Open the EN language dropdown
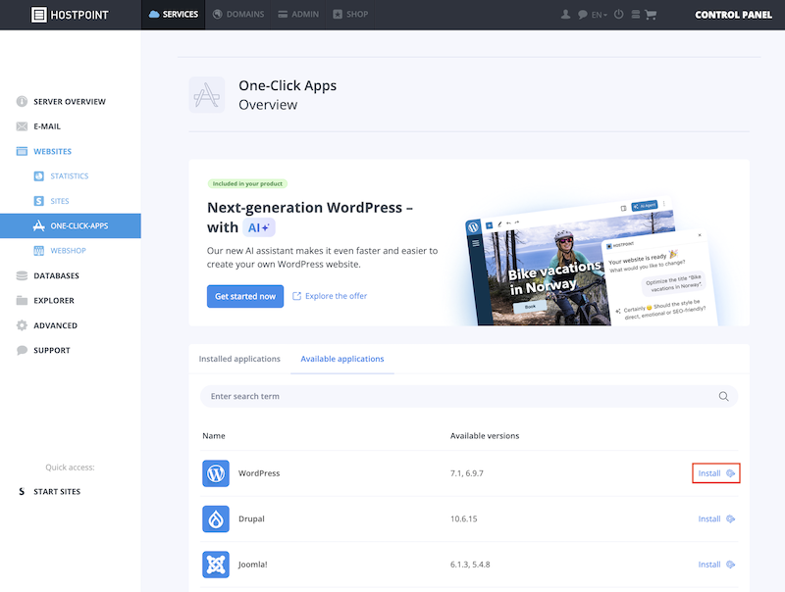Screen dimensions: 785x592 point(600,15)
